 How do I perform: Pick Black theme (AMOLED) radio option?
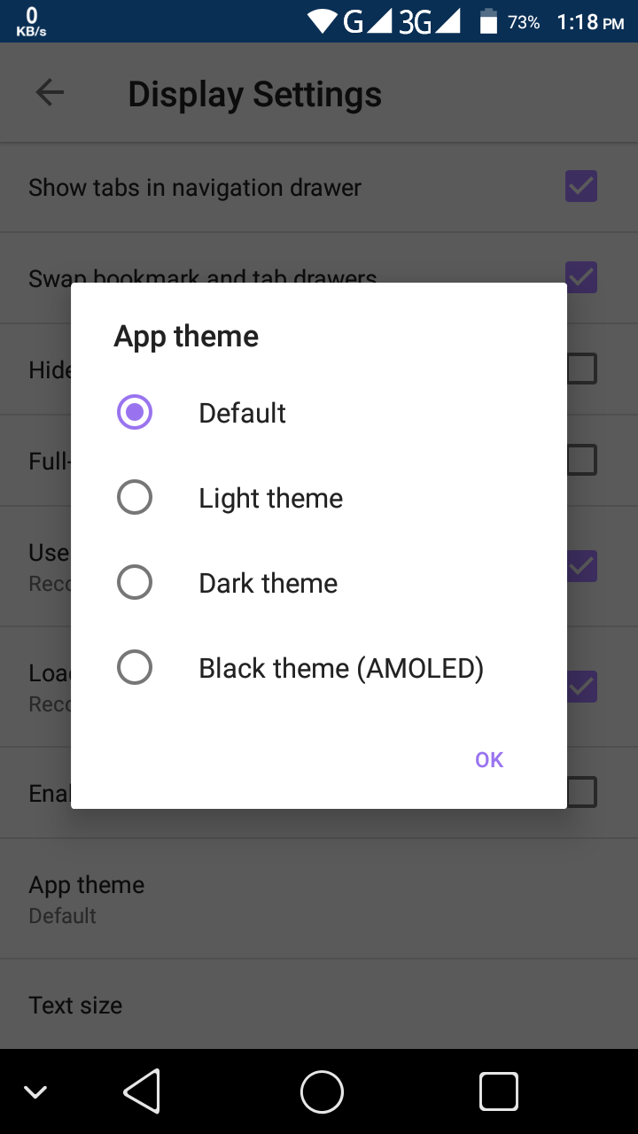[135, 667]
